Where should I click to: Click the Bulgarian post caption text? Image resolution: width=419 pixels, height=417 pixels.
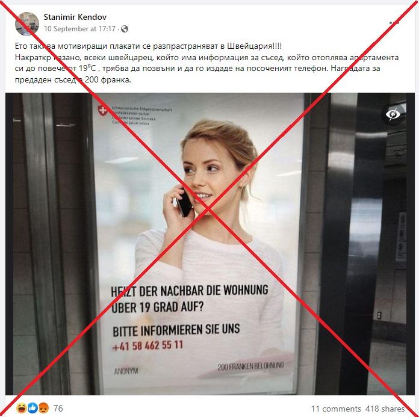click(206, 63)
